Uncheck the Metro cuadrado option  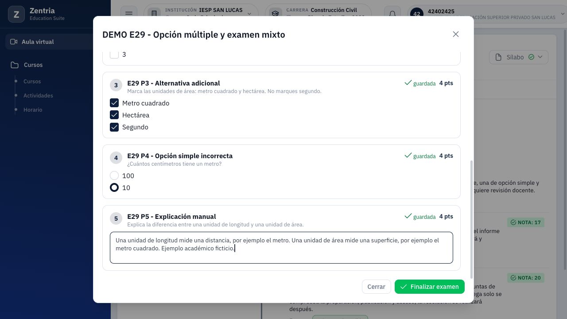point(114,103)
